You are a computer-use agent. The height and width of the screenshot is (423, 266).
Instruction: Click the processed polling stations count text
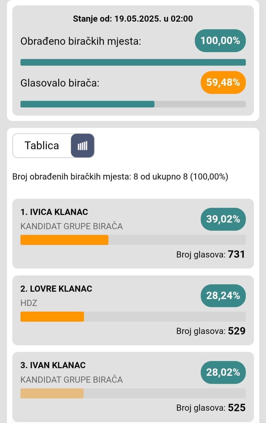pos(120,176)
